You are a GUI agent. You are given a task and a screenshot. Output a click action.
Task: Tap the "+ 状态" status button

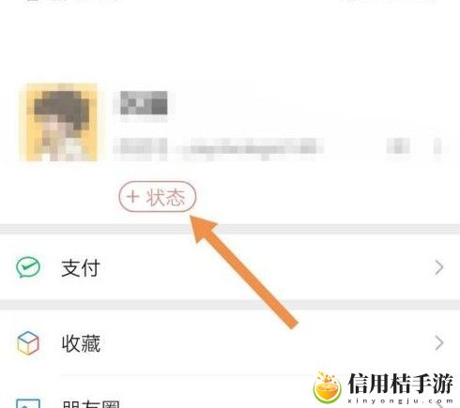point(158,197)
